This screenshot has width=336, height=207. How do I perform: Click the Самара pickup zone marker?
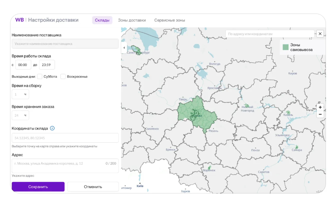tap(296, 147)
